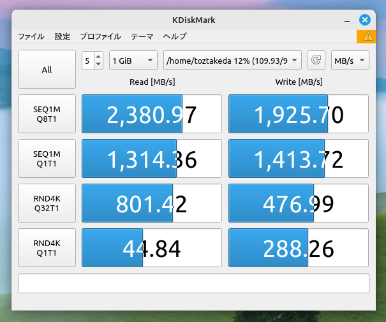This screenshot has height=322, width=386.
Task: Click the empty comment field at bottom
Action: [193, 283]
